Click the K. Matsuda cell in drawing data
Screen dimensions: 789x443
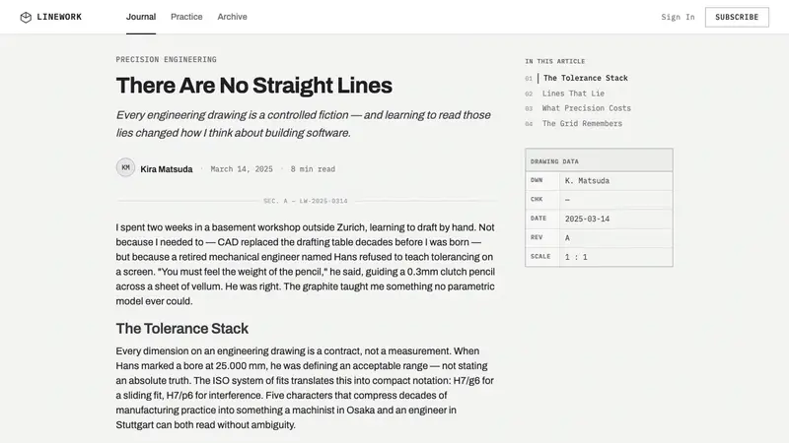pos(616,181)
